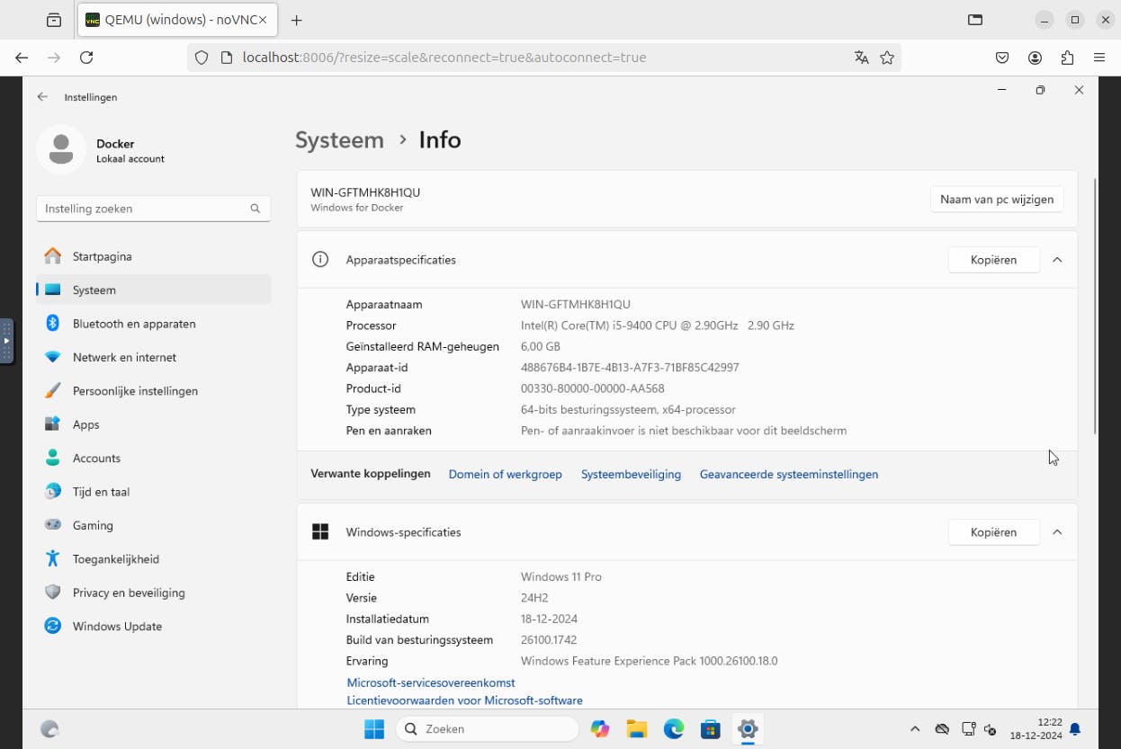This screenshot has width=1121, height=749.
Task: Open the Firefox account icon
Action: [x=1035, y=58]
